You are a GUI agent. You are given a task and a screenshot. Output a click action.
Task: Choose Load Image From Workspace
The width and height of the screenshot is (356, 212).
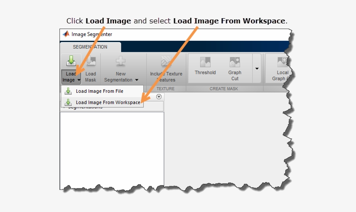tap(102, 102)
